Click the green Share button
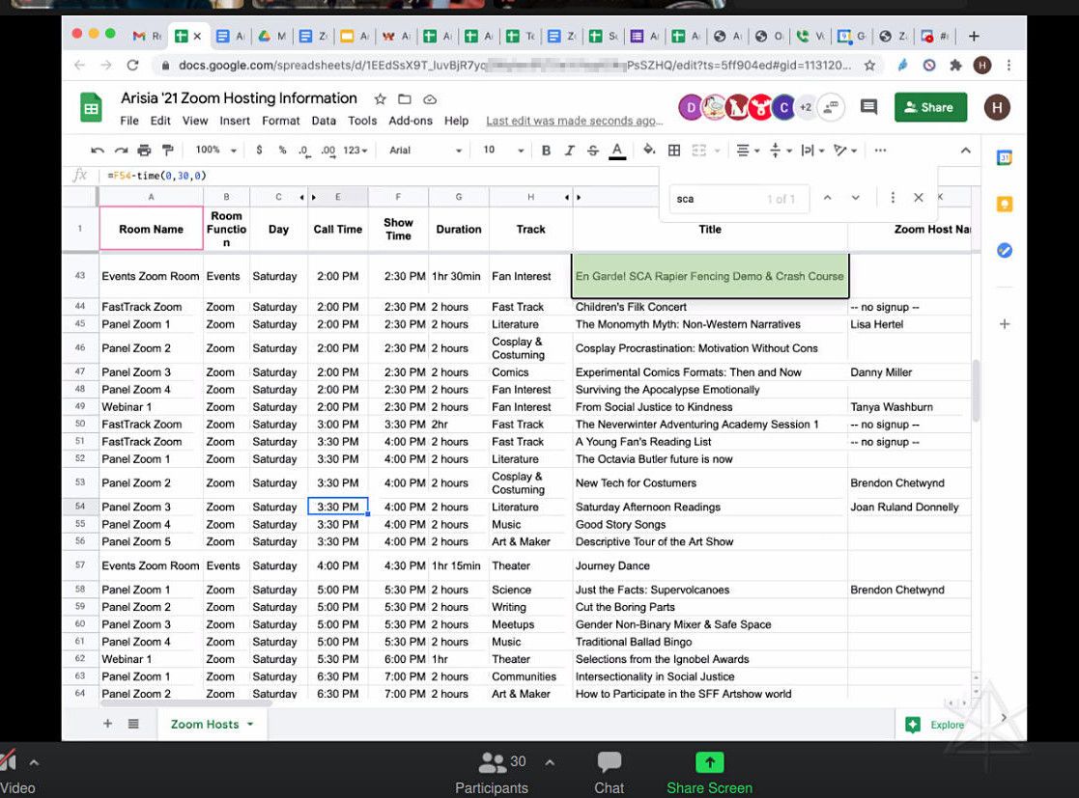This screenshot has width=1079, height=798. tap(929, 107)
